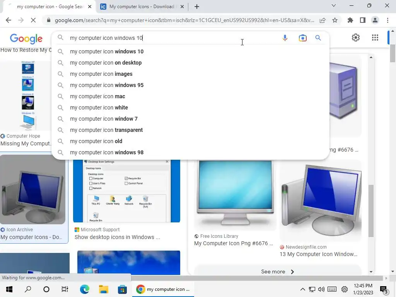Image resolution: width=396 pixels, height=297 pixels.
Task: Select suggestion my computer icon mac
Action: (x=190, y=96)
